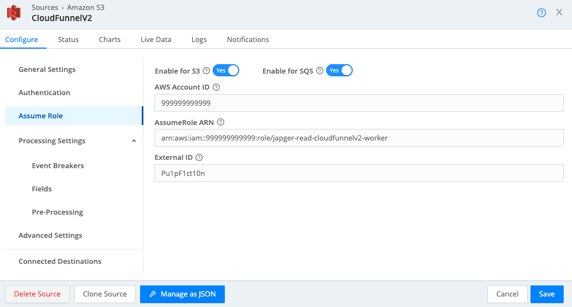Click help icon beside Enable for S3
This screenshot has height=307, width=572.
click(x=206, y=71)
